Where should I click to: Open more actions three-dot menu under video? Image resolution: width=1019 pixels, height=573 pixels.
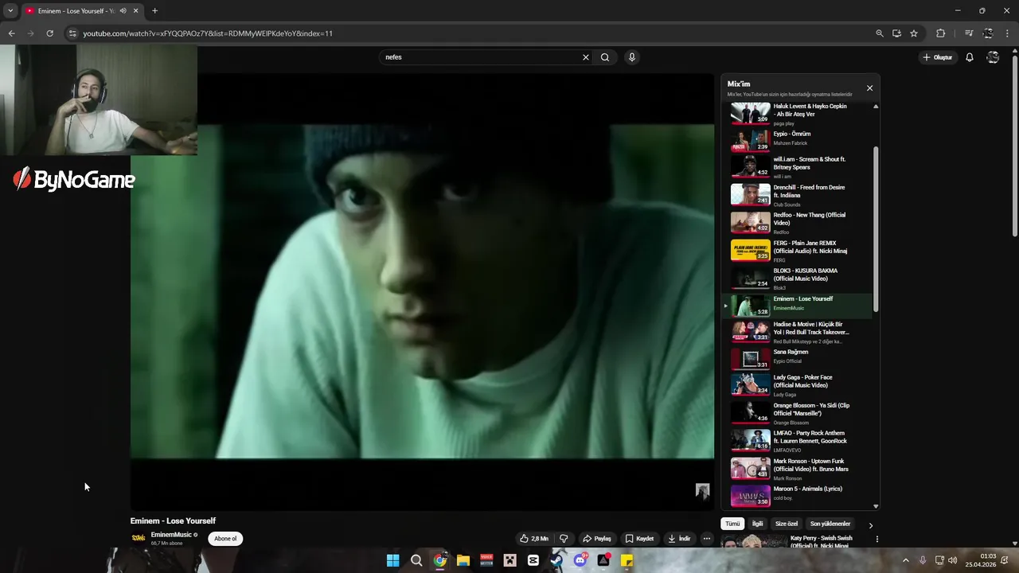706,539
